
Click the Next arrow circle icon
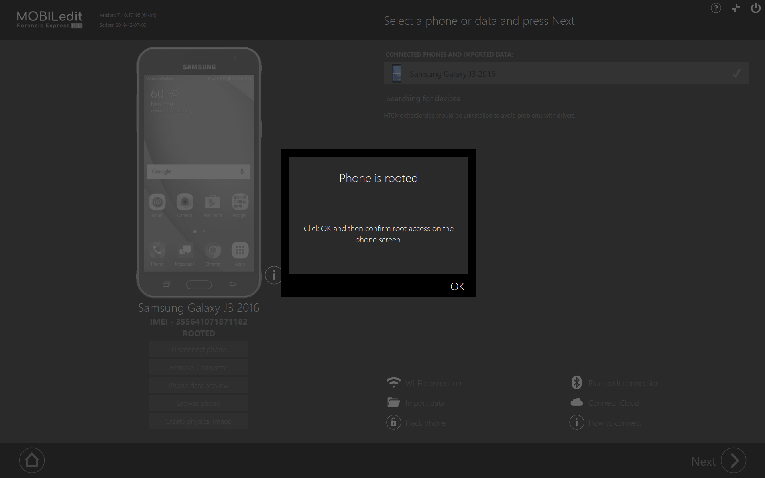click(x=734, y=460)
